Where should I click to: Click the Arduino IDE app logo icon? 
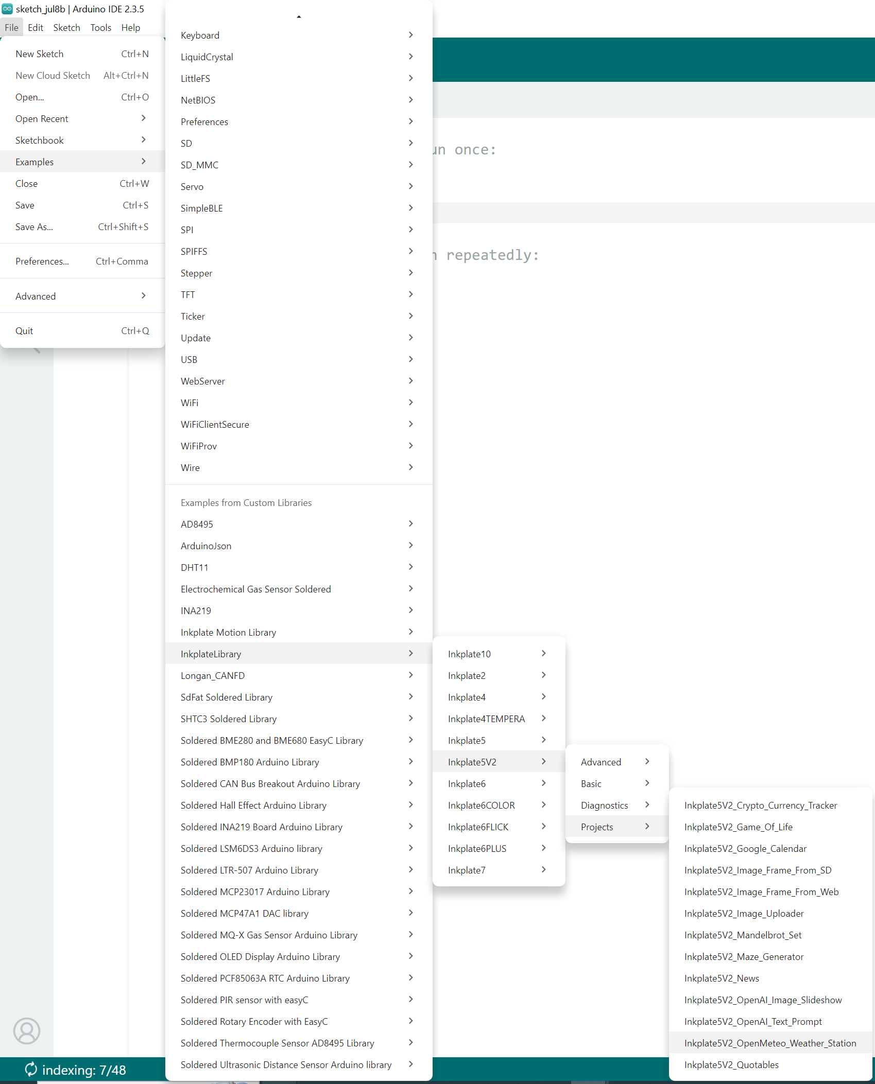tap(7, 9)
